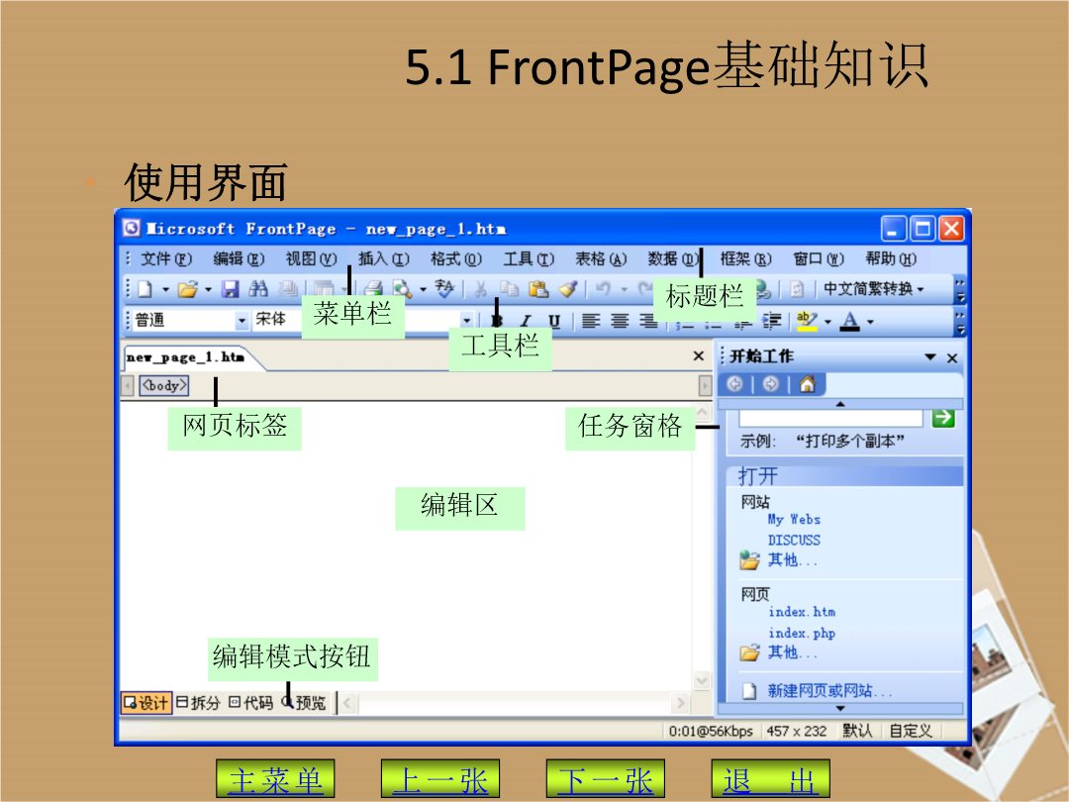Open the index.php page link
The width and height of the screenshot is (1069, 802).
click(802, 633)
